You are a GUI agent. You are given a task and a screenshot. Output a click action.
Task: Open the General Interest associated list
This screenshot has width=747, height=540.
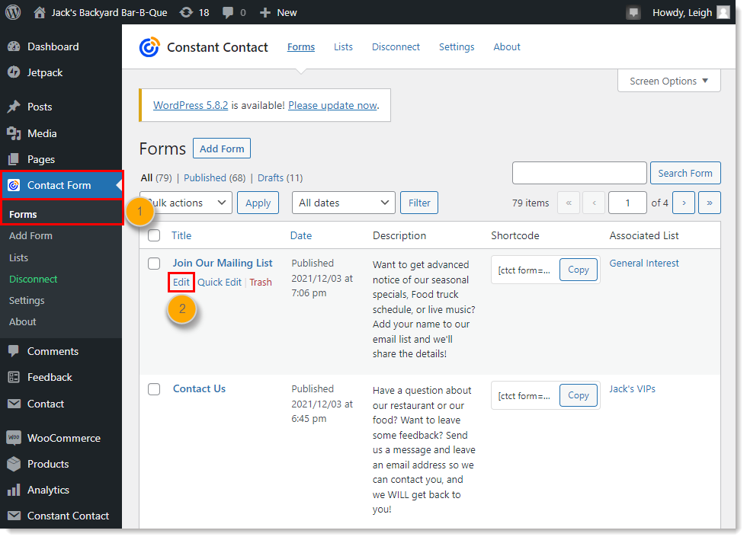pyautogui.click(x=644, y=263)
